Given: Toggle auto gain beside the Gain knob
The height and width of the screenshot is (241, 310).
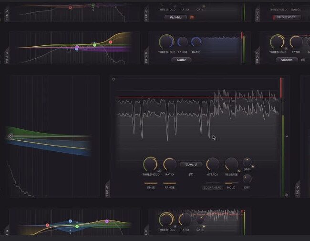Looking at the screenshot, I should (253, 167).
